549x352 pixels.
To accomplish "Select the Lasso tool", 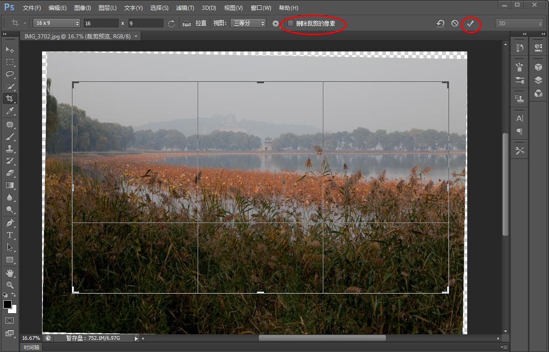I will pyautogui.click(x=10, y=74).
